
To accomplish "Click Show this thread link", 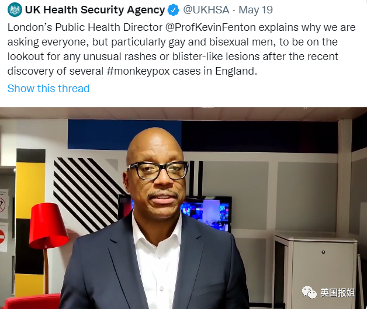I will (x=49, y=89).
